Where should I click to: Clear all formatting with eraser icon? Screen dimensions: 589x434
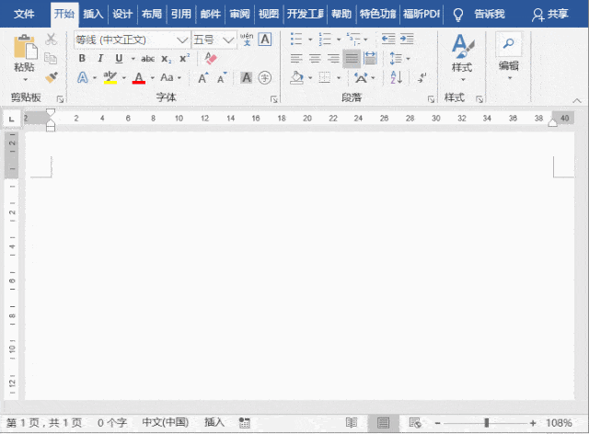coord(211,58)
